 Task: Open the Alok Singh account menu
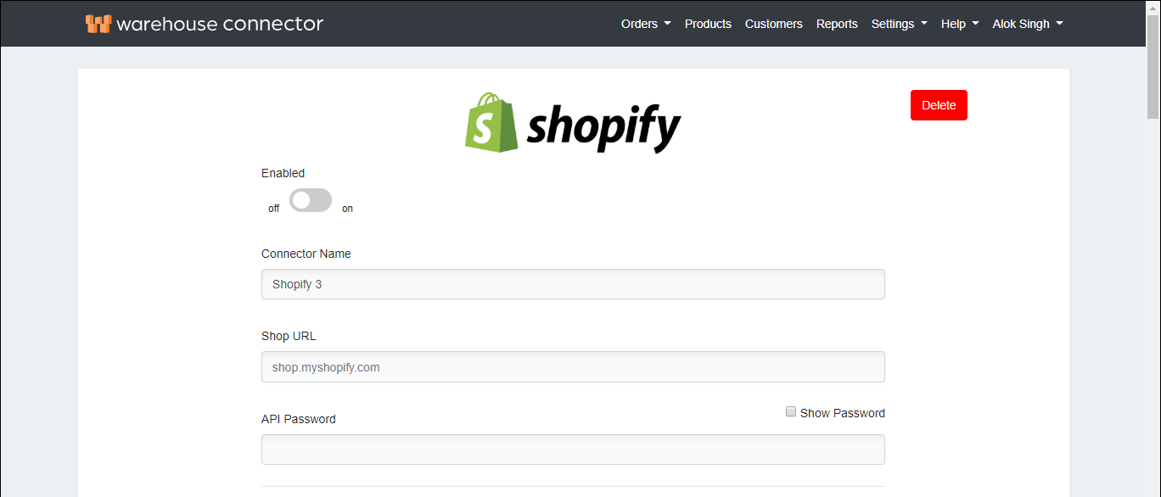pos(1027,24)
